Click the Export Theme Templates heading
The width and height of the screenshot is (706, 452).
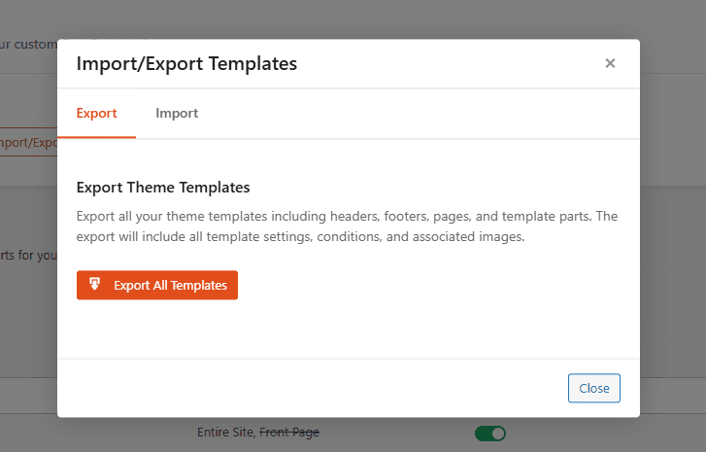click(163, 187)
